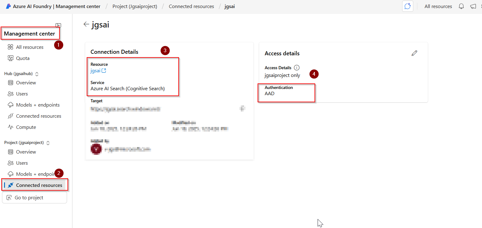This screenshot has width=482, height=228.
Task: Click the Go to project arrow icon
Action: pos(9,198)
